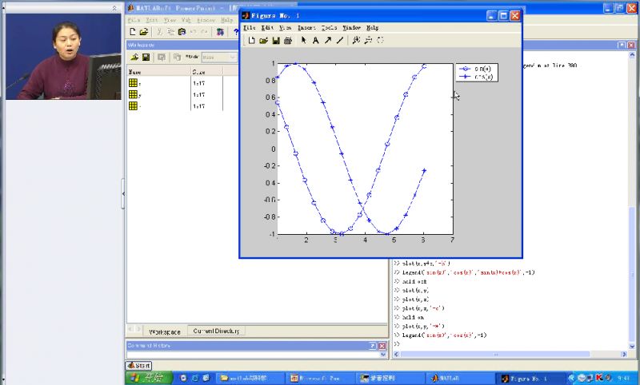Select the Insert Arrow tool
640x385 pixels.
(328, 40)
